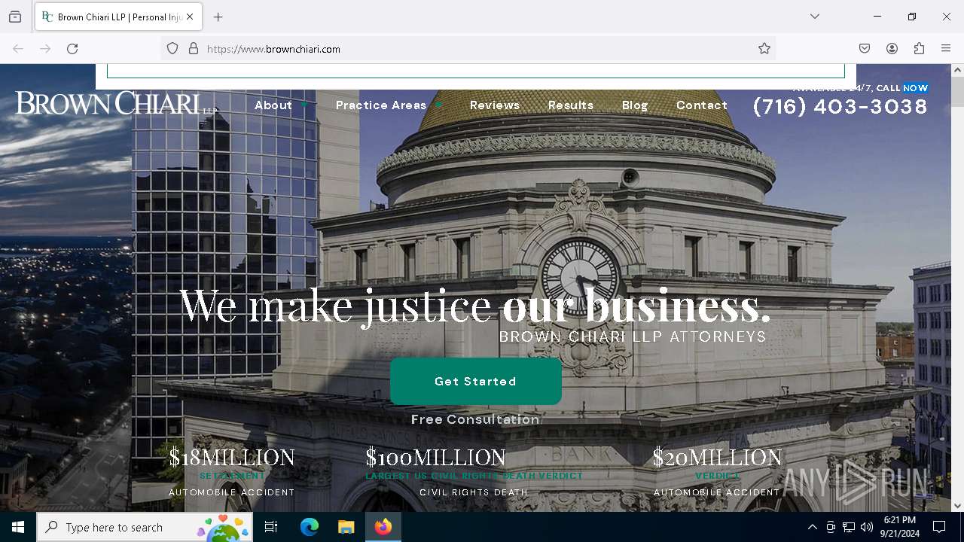Open the Windows Start menu
The height and width of the screenshot is (542, 964).
(18, 527)
